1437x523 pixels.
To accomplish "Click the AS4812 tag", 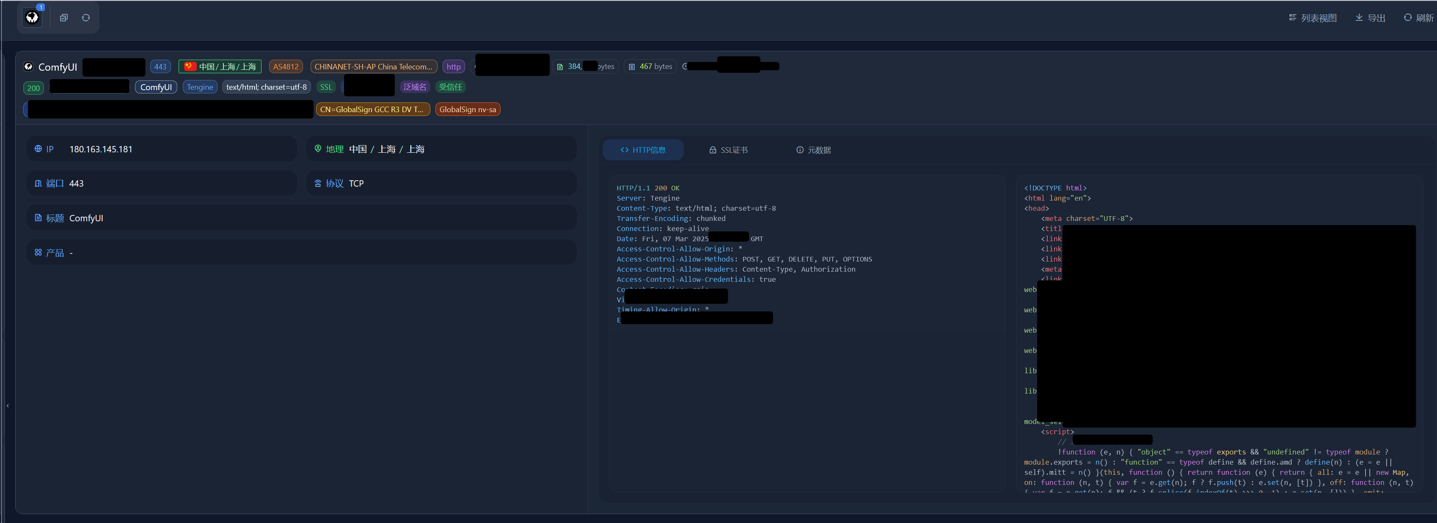I will [x=286, y=67].
